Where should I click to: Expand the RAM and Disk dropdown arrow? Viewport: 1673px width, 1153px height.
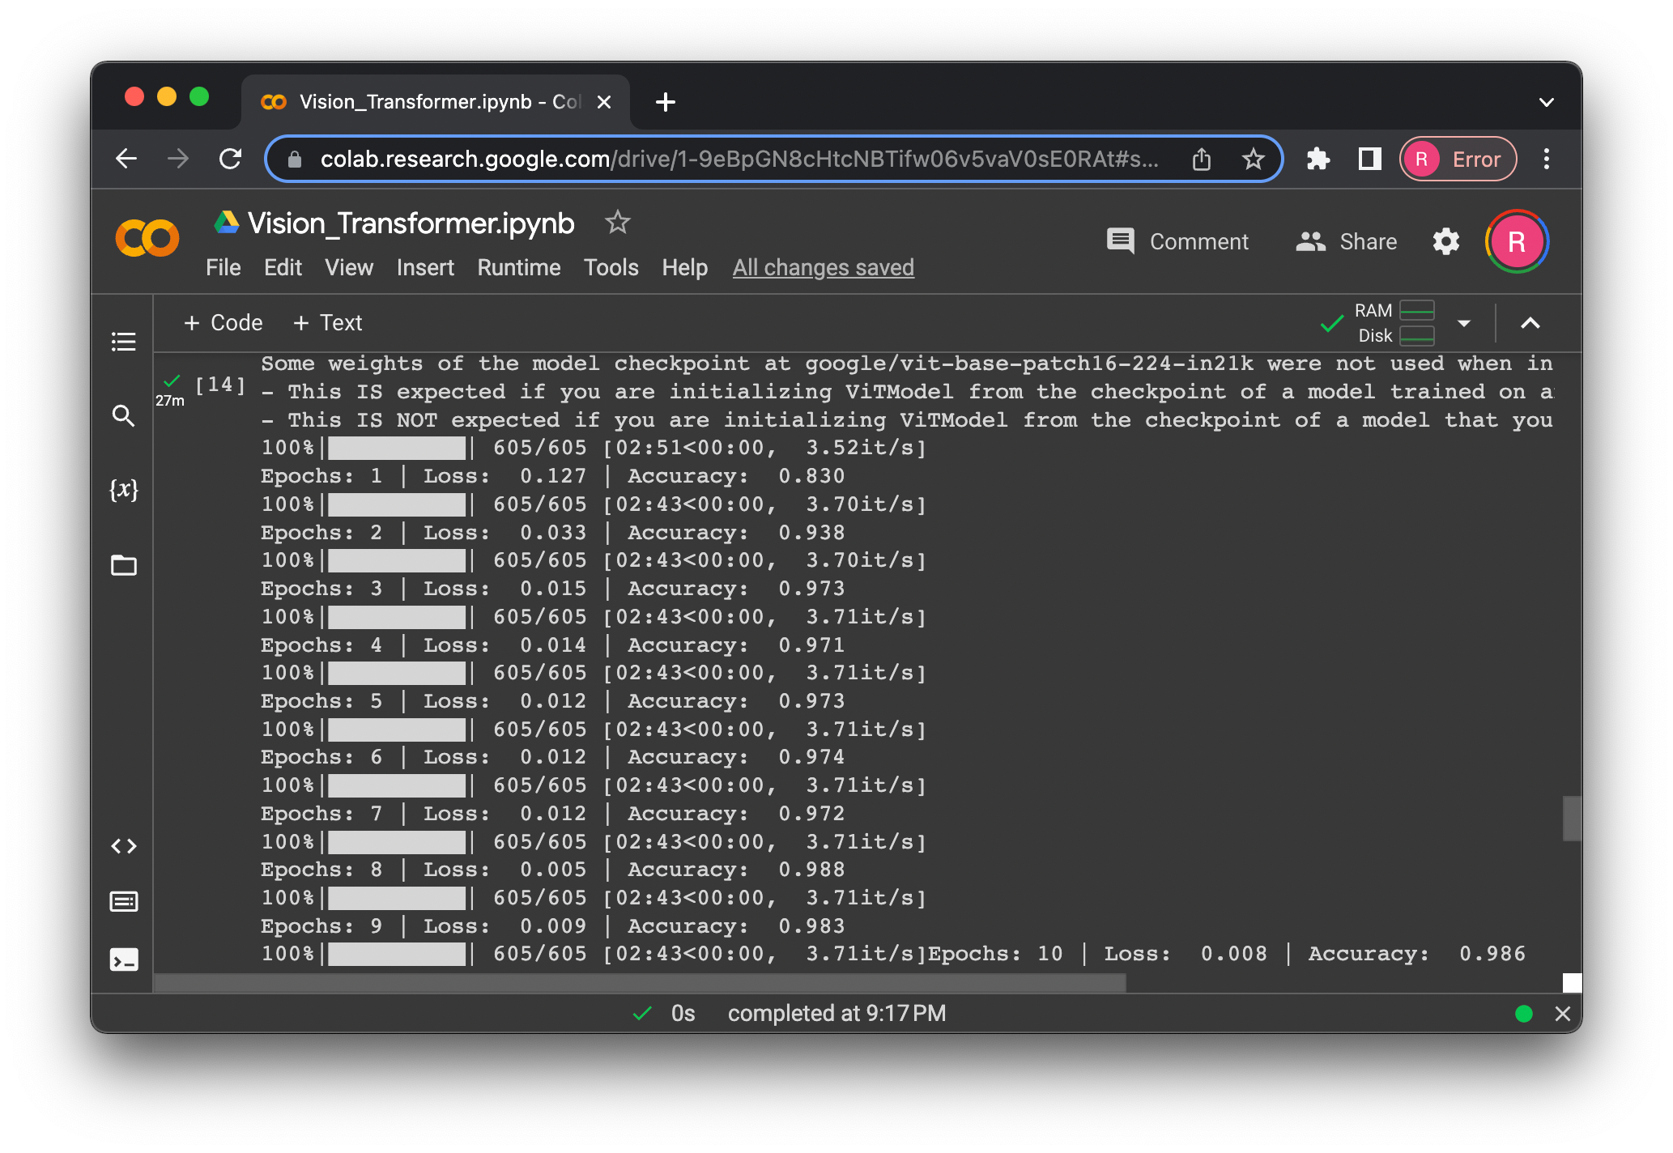click(x=1463, y=323)
